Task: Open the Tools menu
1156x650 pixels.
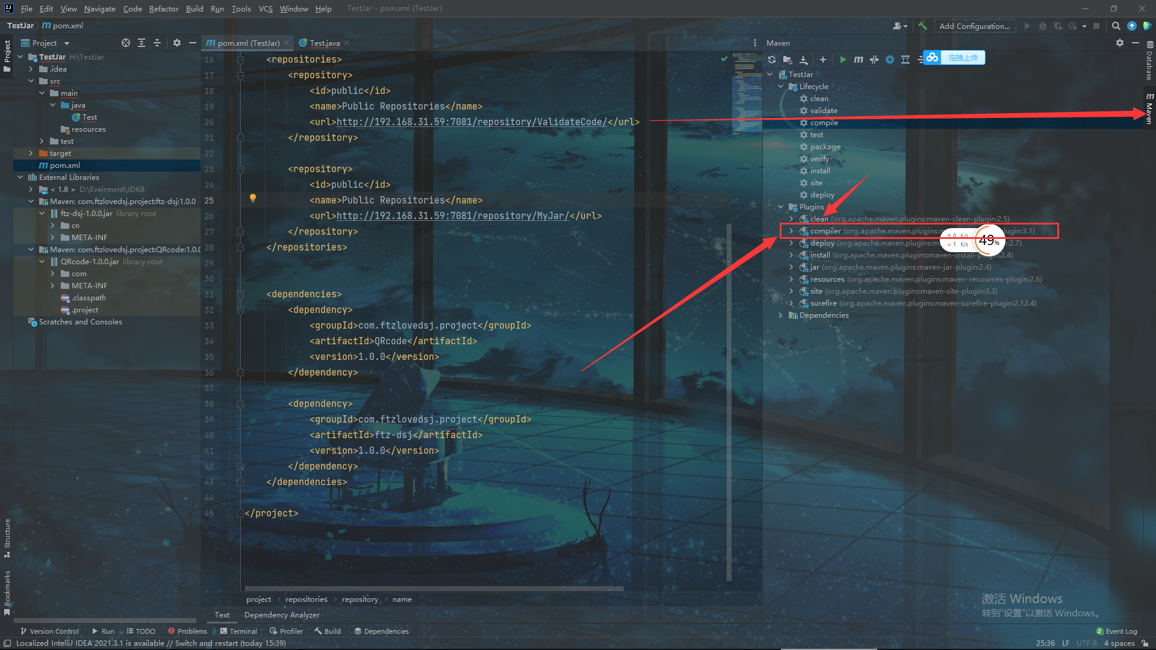Action: tap(241, 8)
